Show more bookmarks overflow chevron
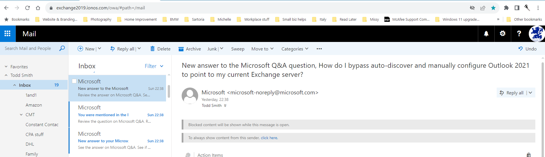The height and width of the screenshot is (157, 545). click(x=498, y=19)
